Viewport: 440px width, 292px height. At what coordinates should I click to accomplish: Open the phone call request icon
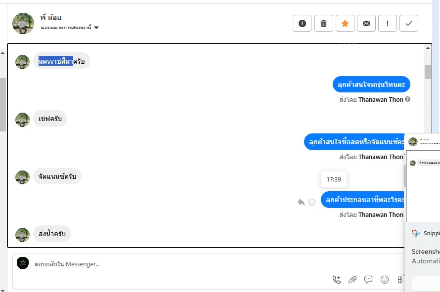pyautogui.click(x=337, y=280)
